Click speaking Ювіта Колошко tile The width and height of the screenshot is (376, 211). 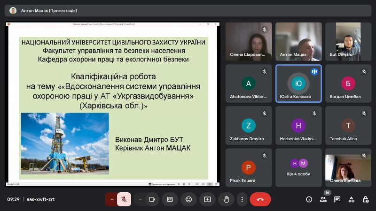point(298,83)
